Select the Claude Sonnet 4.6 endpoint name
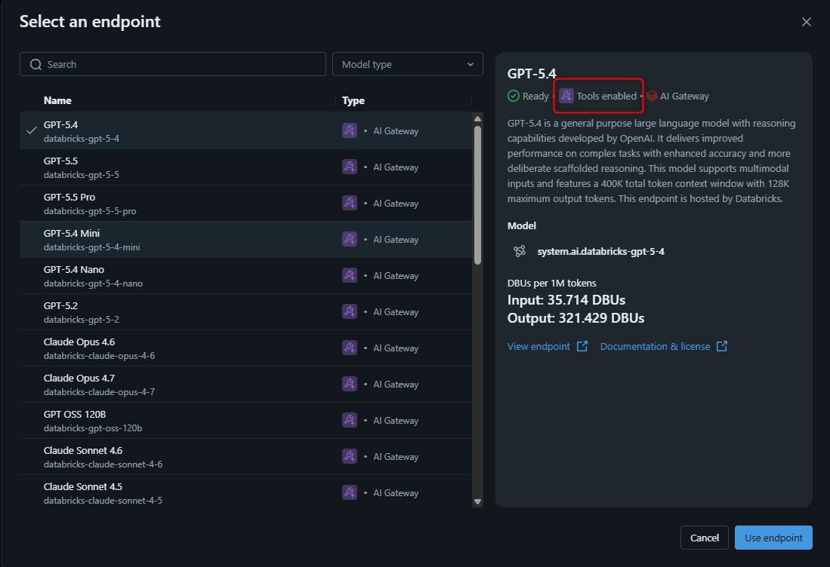 tap(82, 450)
